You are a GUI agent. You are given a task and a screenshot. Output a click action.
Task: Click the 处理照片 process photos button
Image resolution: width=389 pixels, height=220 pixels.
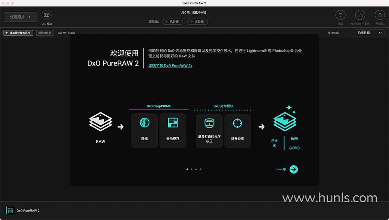click(x=21, y=17)
